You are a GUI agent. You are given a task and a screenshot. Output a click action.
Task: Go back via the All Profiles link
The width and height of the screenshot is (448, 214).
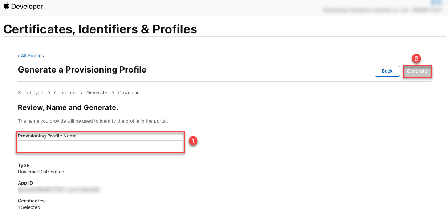tap(31, 56)
